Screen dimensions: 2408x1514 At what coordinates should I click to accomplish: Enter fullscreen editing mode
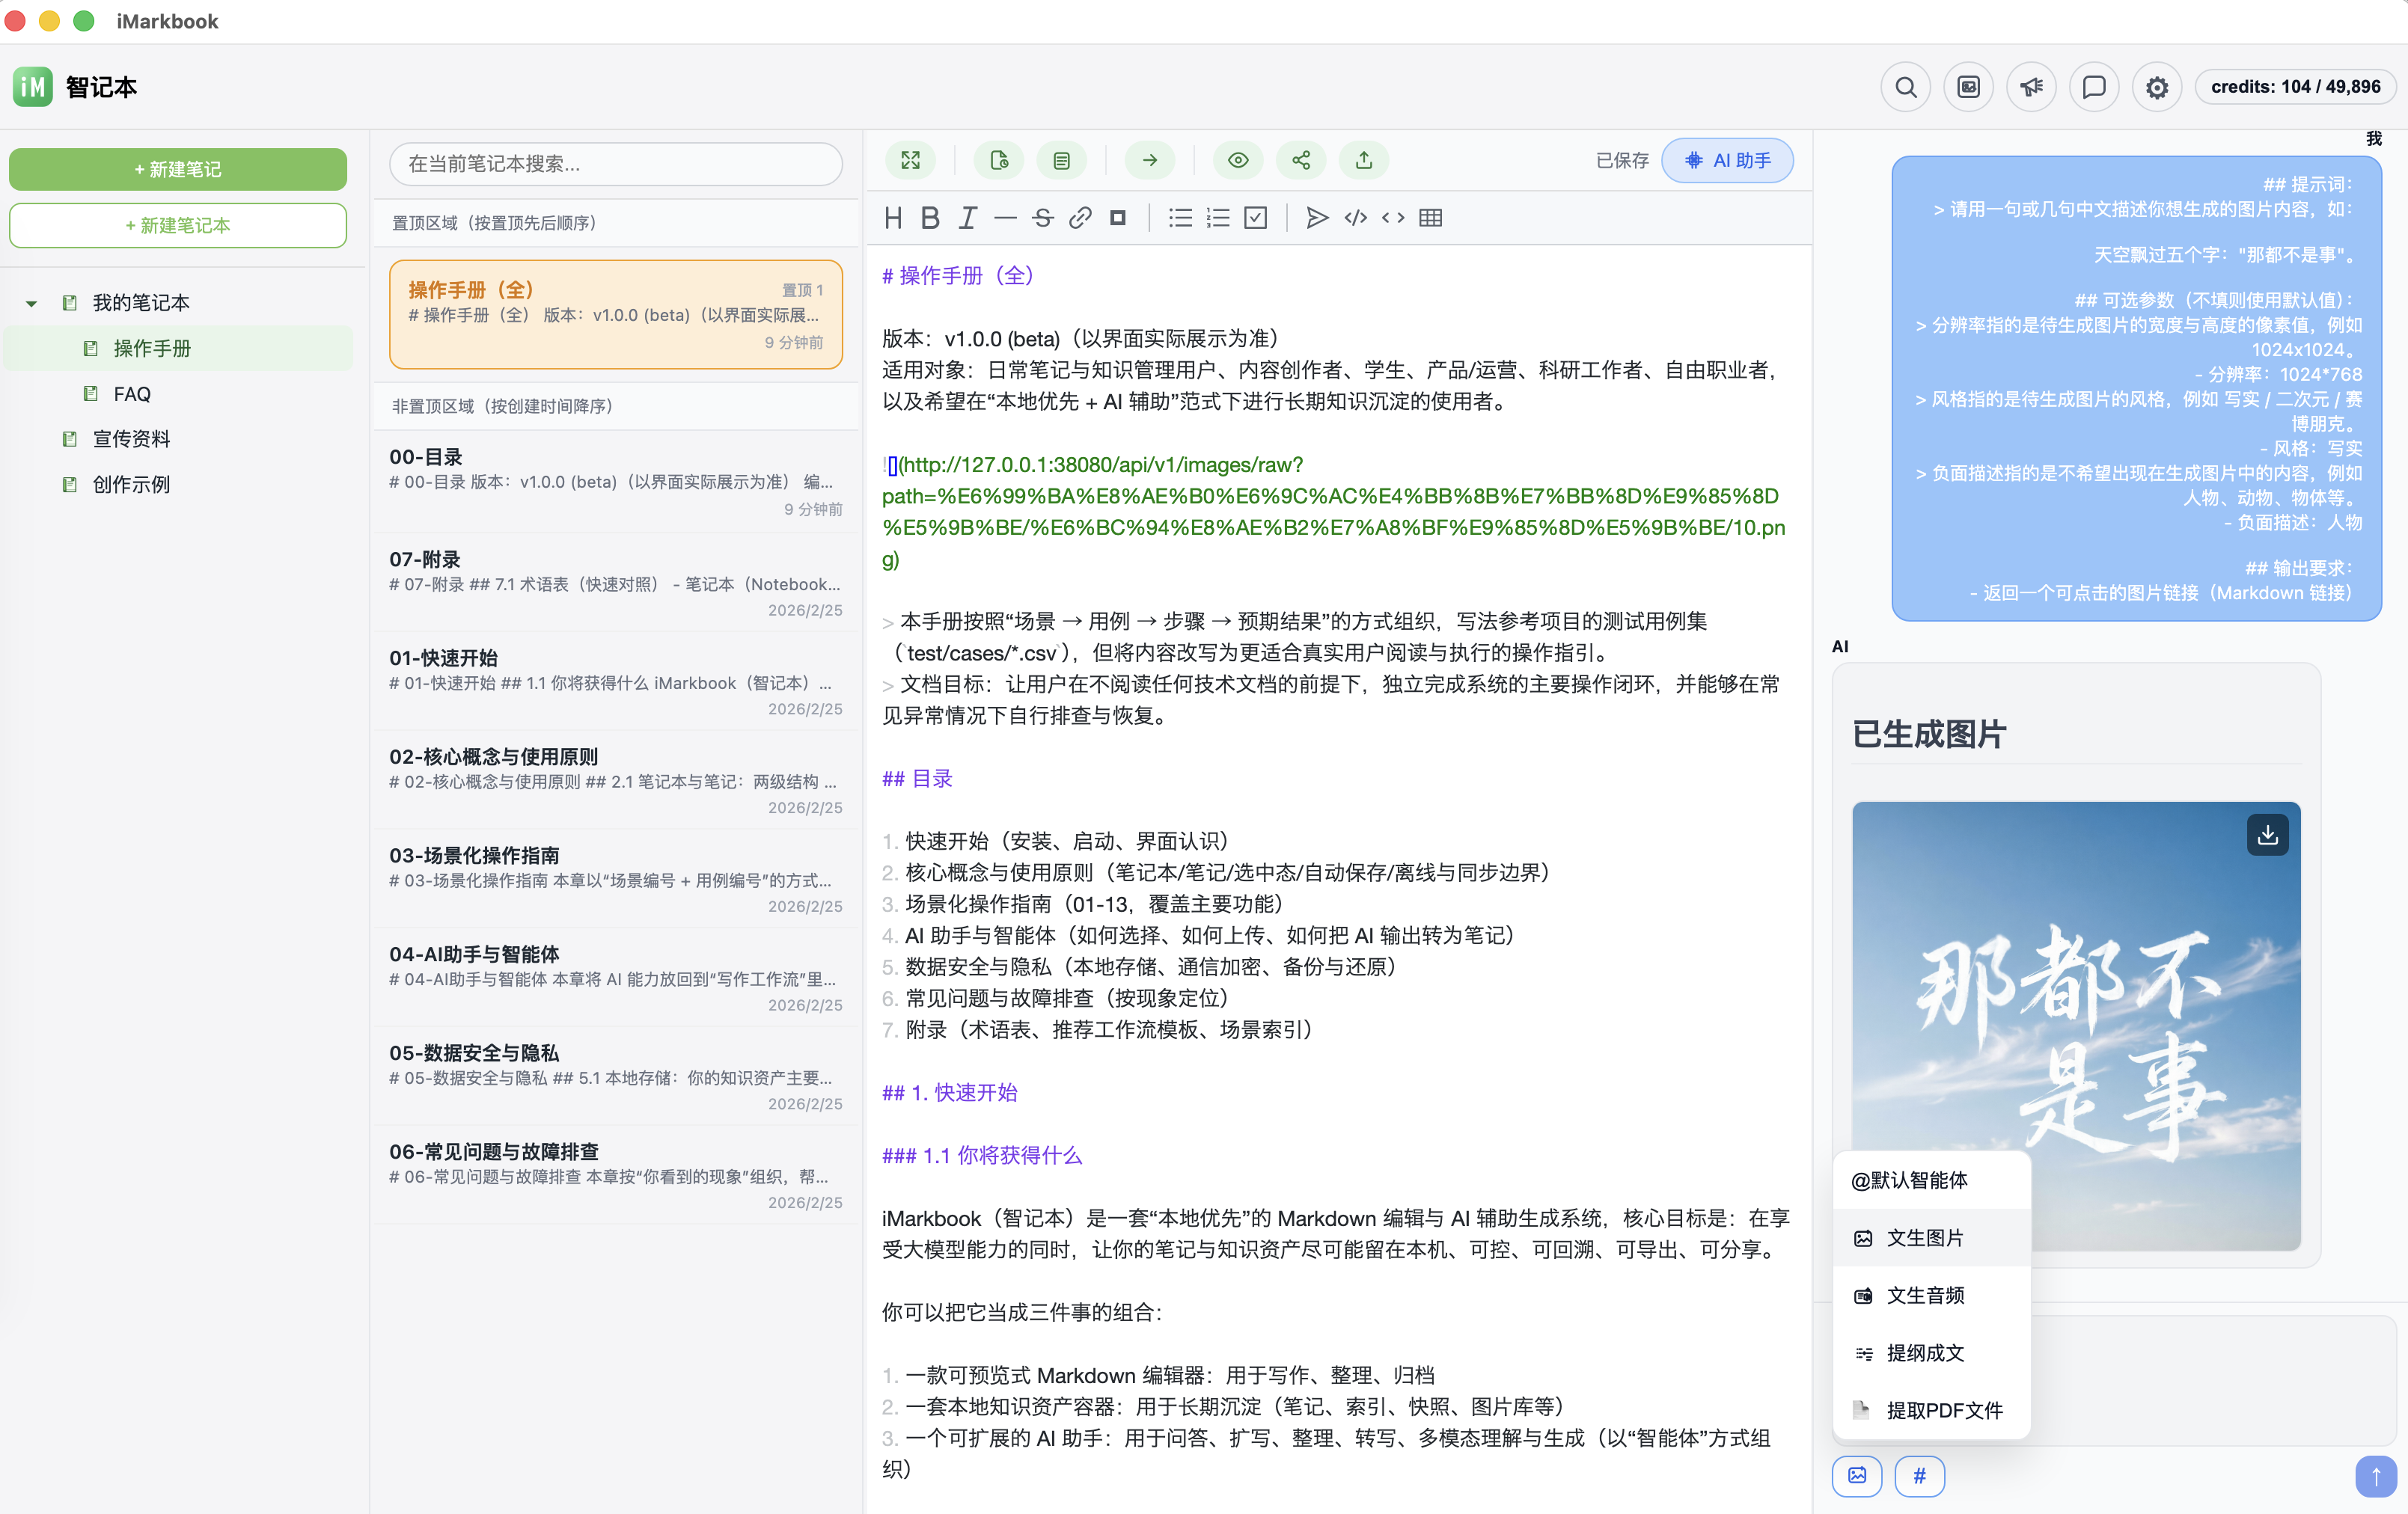point(910,160)
